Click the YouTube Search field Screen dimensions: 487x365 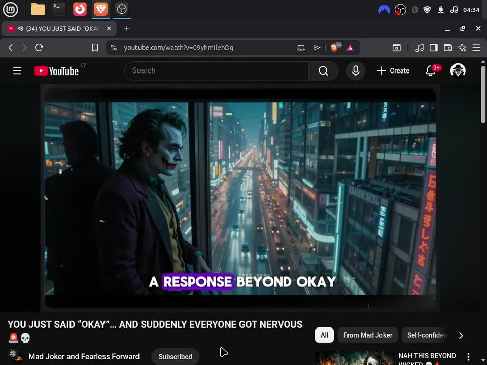(x=217, y=71)
